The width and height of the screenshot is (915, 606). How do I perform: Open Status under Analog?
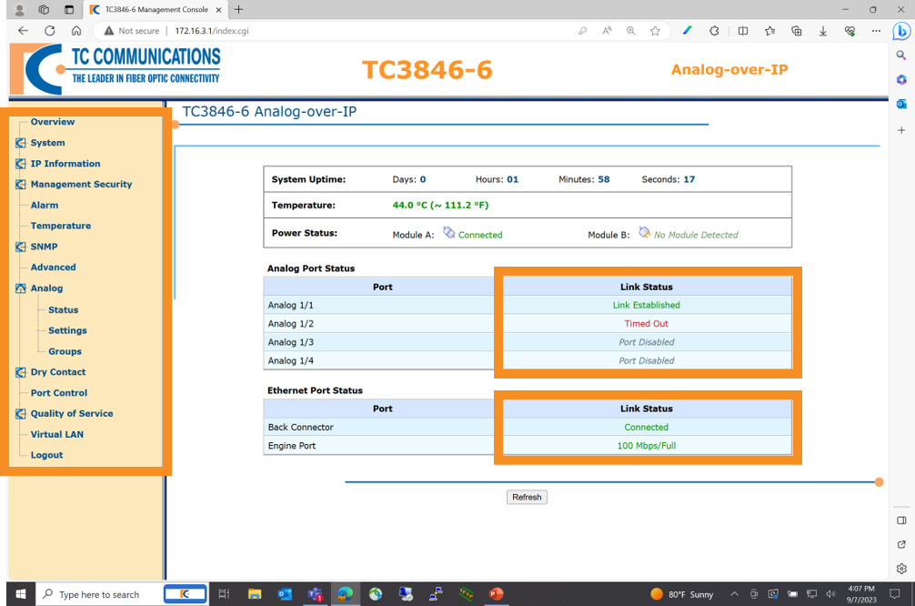point(63,309)
